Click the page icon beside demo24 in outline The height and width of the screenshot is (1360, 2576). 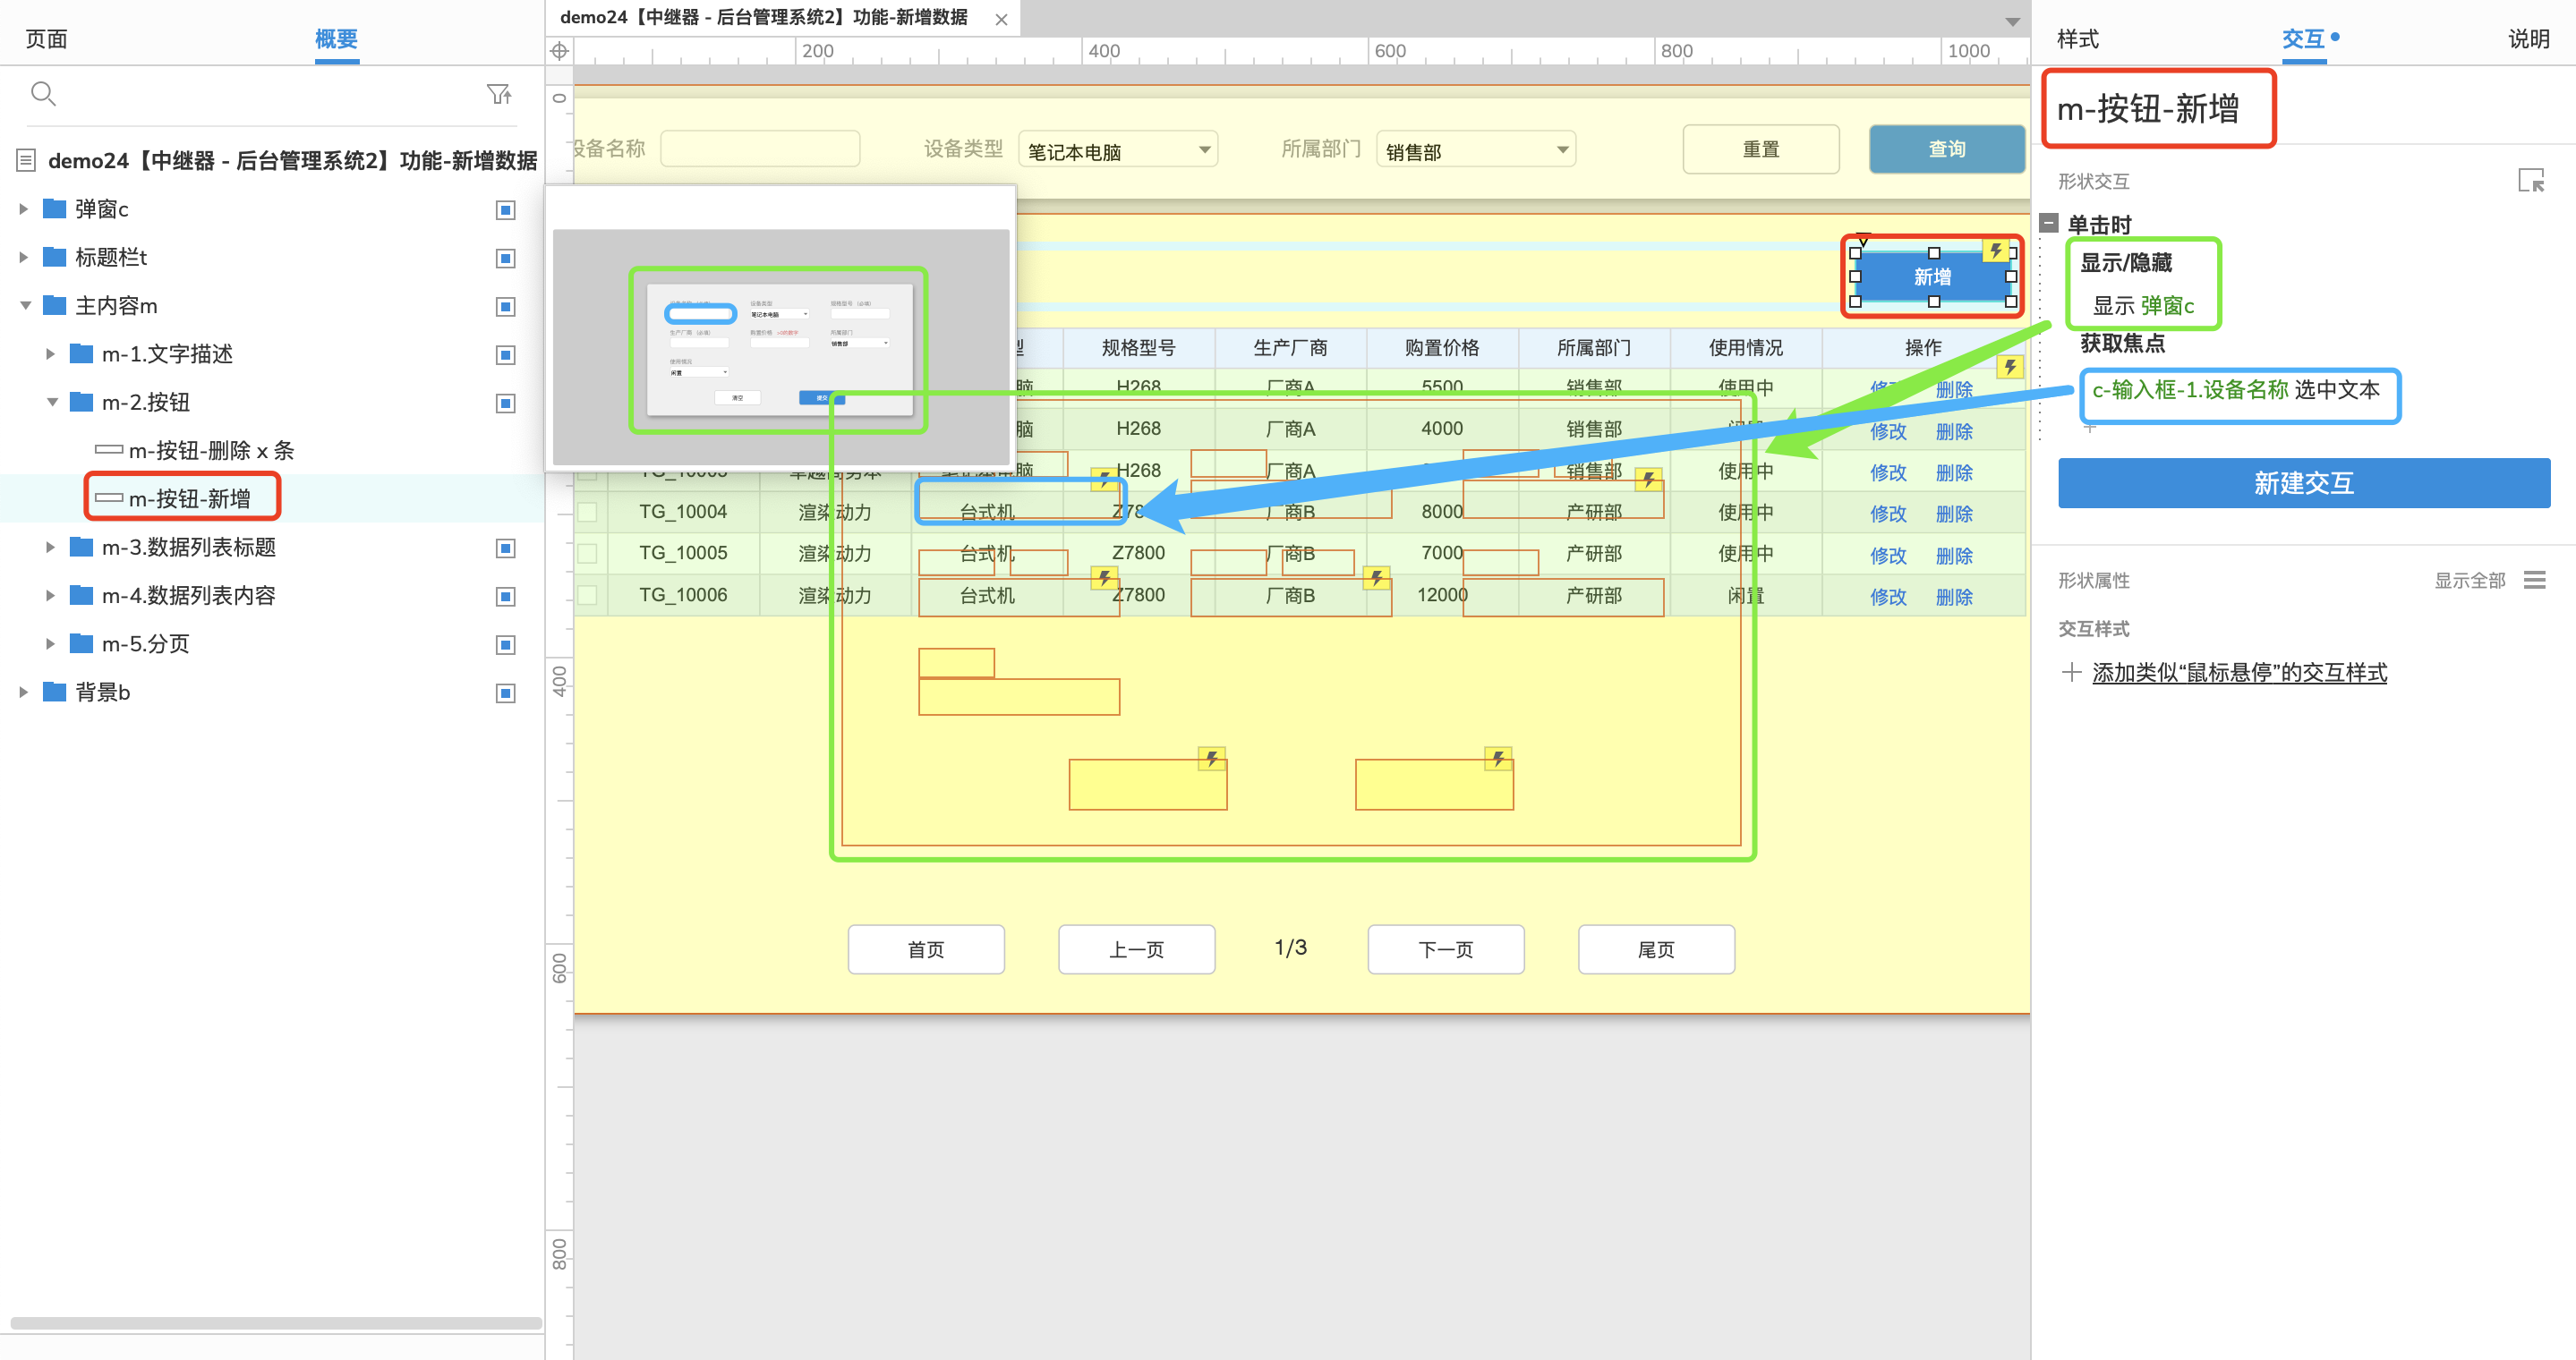pos(26,160)
